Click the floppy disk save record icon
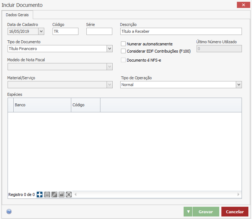Viewport: 252px width, 219px height. 62,195
